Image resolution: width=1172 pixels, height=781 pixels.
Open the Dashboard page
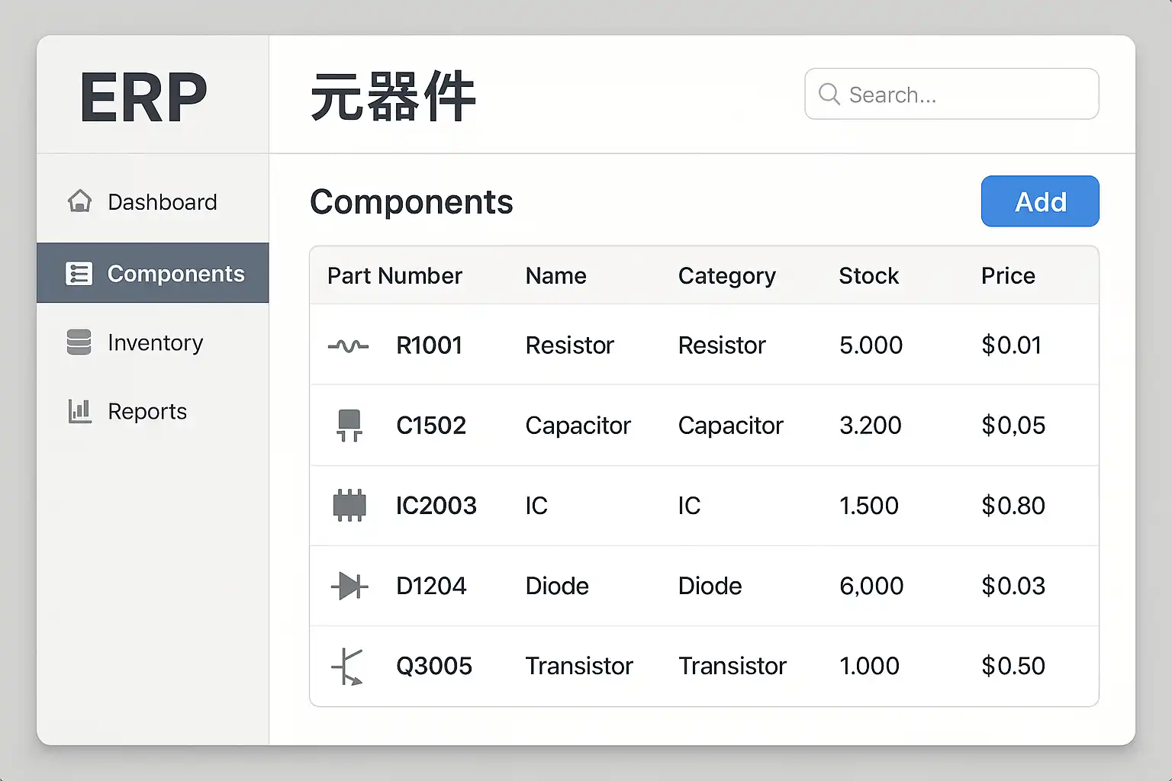(162, 202)
